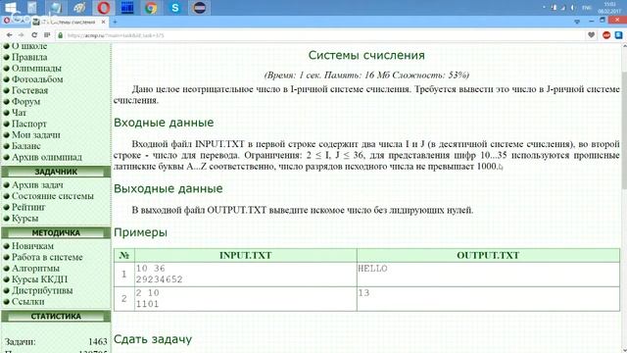Click the МЕТОДИЧКА section header
The image size is (627, 353).
pos(56,233)
